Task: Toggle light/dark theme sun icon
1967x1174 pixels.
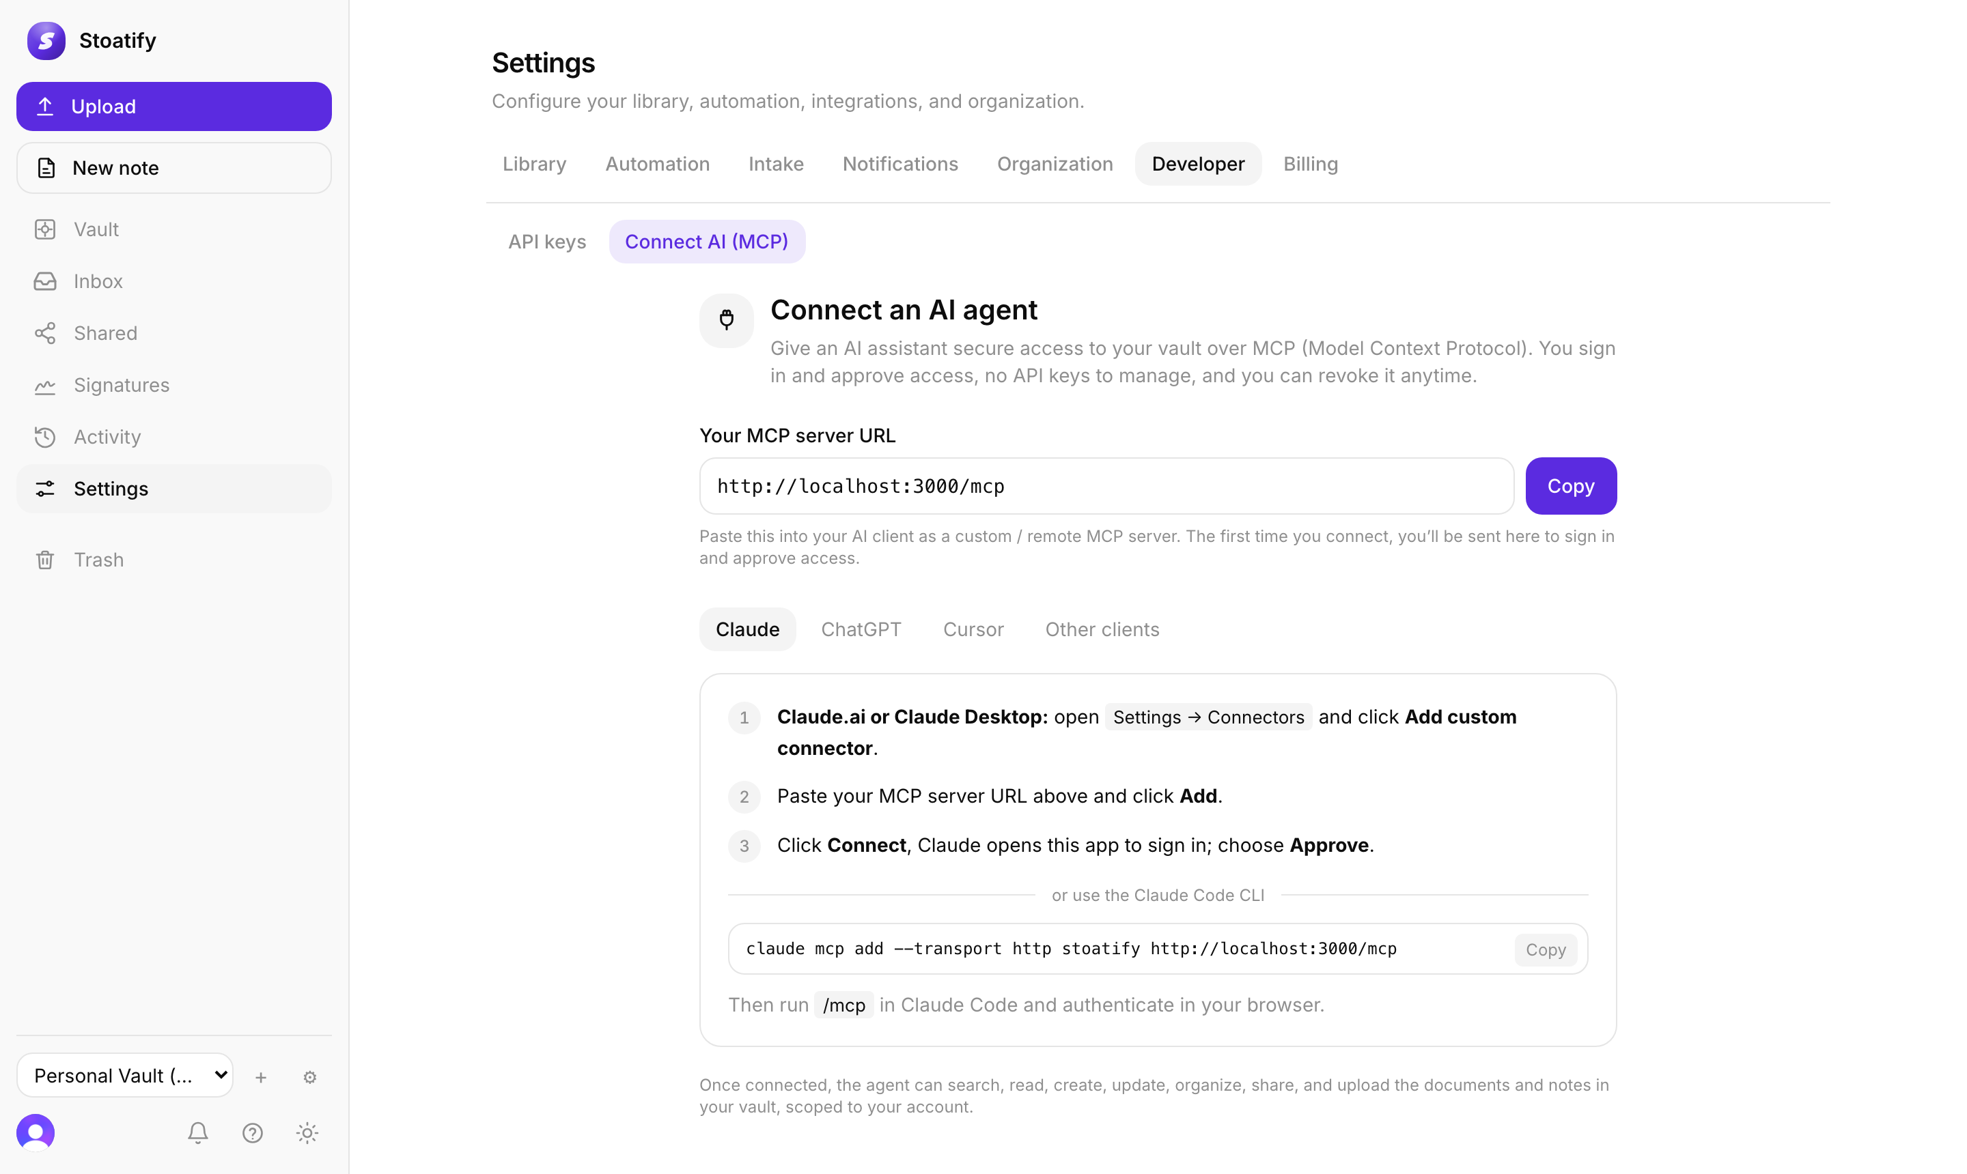Action: (x=307, y=1133)
